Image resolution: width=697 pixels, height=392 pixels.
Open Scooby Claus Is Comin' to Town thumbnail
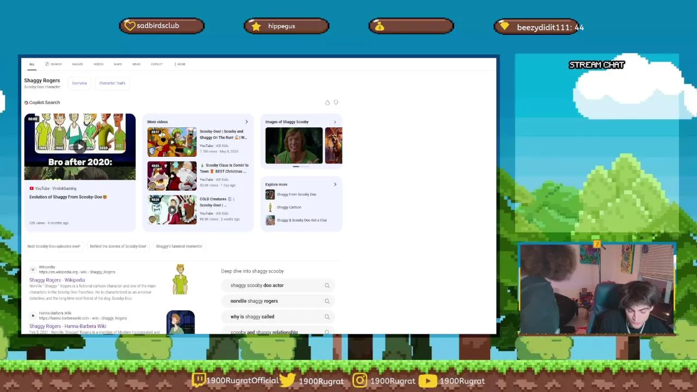click(172, 176)
